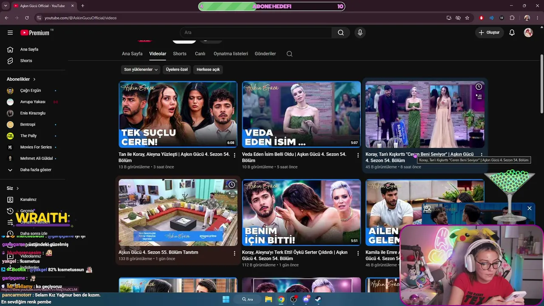Search within the channel using the tab-row magnifier
Image resolution: width=544 pixels, height=306 pixels.
(289, 54)
